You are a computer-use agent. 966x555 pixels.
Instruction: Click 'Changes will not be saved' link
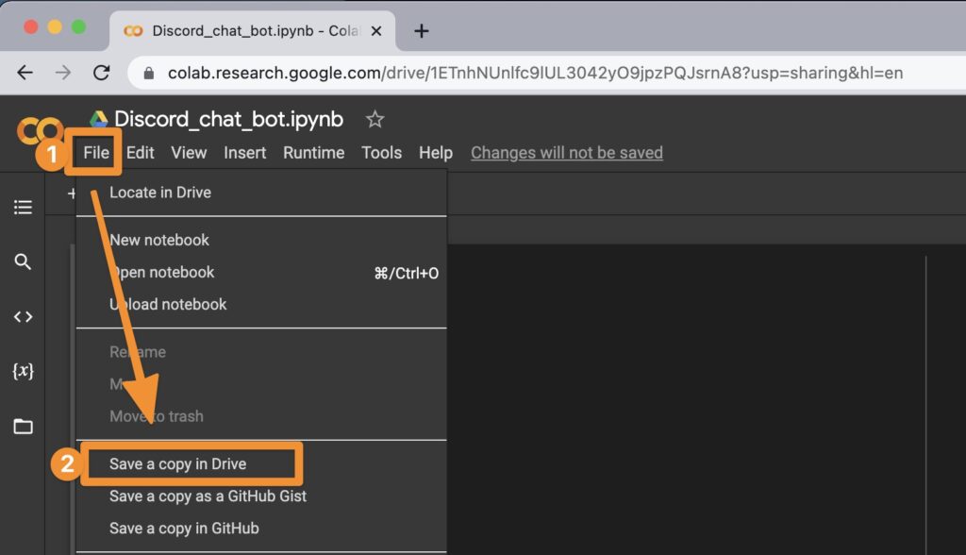pyautogui.click(x=567, y=152)
